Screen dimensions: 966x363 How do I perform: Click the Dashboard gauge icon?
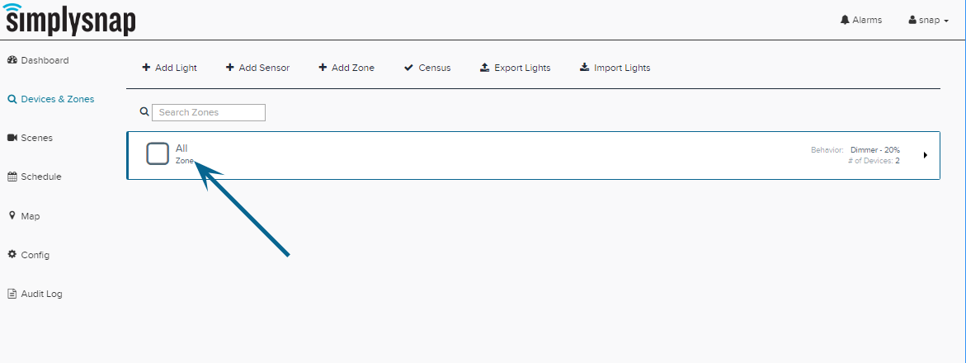click(12, 60)
